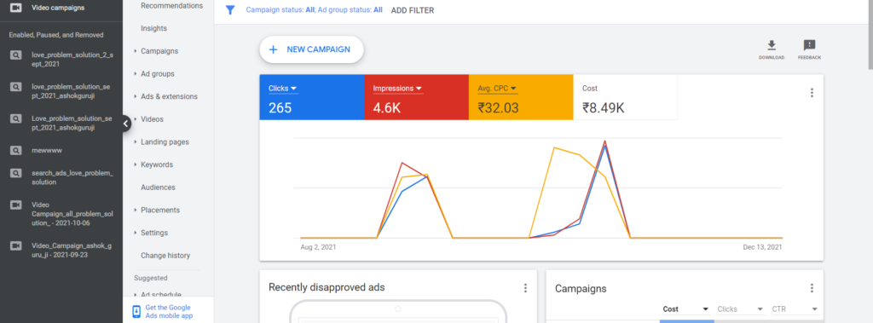This screenshot has height=323, width=873.
Task: Click Ad group status: All filter
Action: (350, 10)
